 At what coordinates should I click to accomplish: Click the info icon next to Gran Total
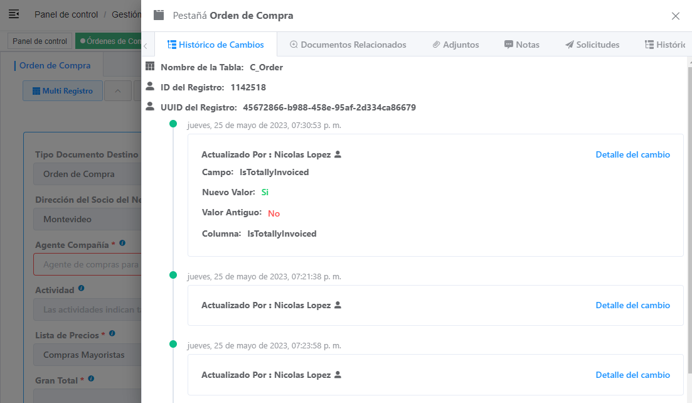[91, 379]
